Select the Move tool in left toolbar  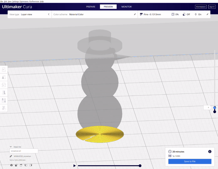click(4, 69)
